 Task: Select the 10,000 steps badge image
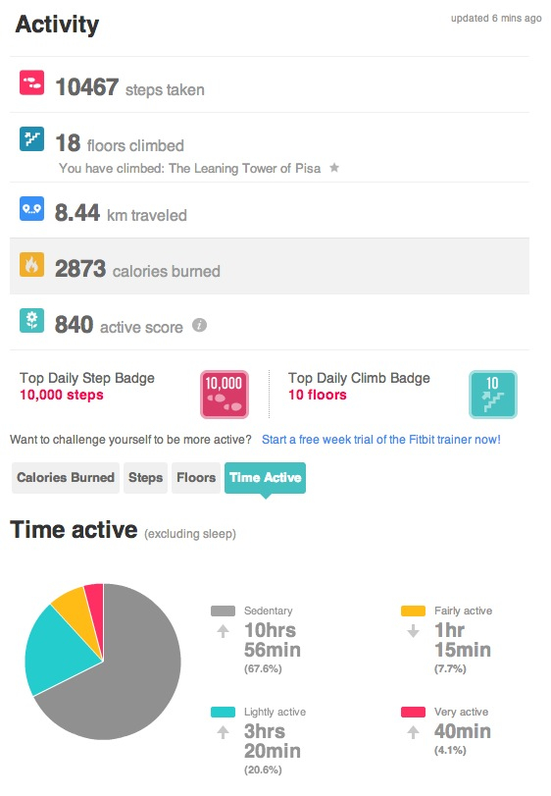click(x=225, y=395)
